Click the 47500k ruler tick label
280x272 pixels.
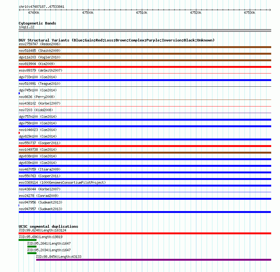tap(88, 13)
